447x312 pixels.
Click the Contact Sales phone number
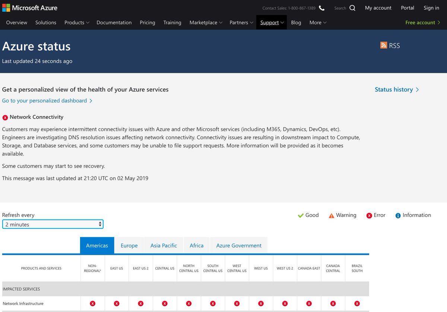tap(302, 8)
